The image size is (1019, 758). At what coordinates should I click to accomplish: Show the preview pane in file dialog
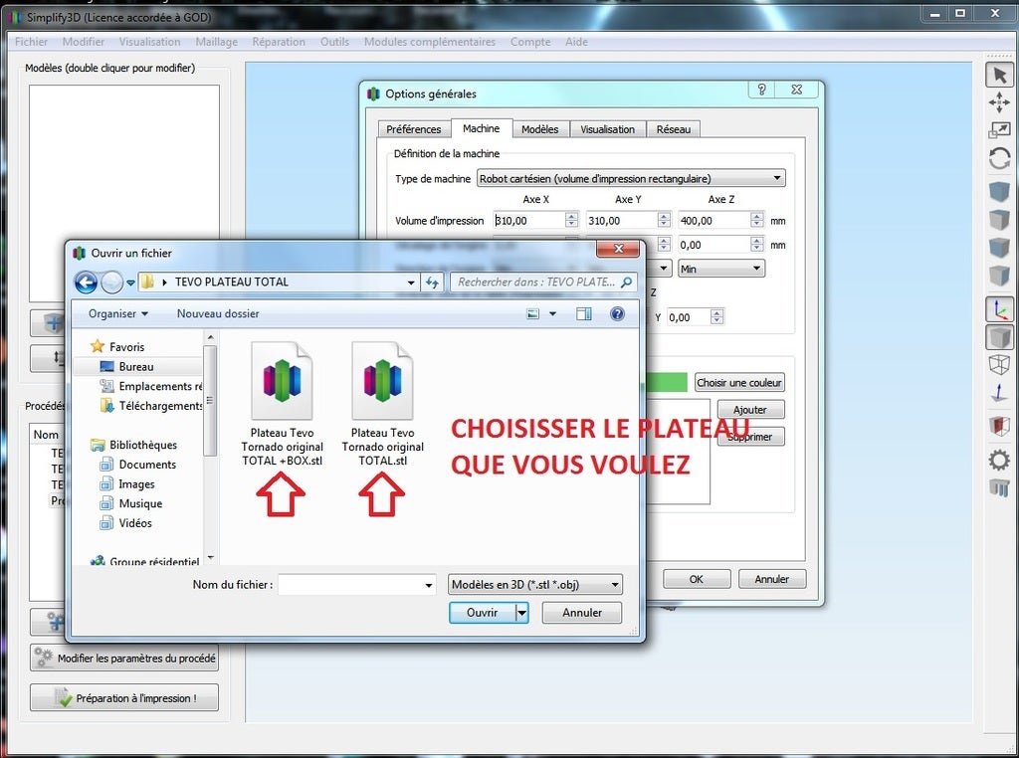pyautogui.click(x=583, y=313)
